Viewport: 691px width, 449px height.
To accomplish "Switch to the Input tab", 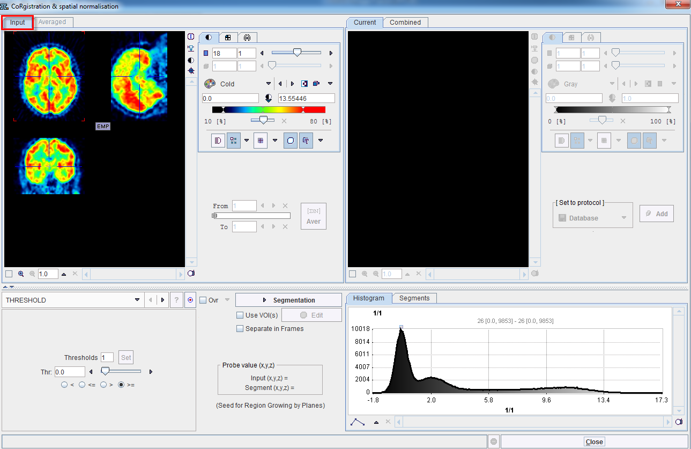I will coord(18,23).
